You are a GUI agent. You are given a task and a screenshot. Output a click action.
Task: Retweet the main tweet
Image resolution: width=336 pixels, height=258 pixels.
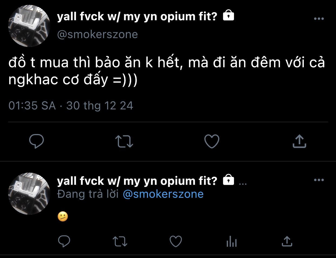(x=124, y=141)
